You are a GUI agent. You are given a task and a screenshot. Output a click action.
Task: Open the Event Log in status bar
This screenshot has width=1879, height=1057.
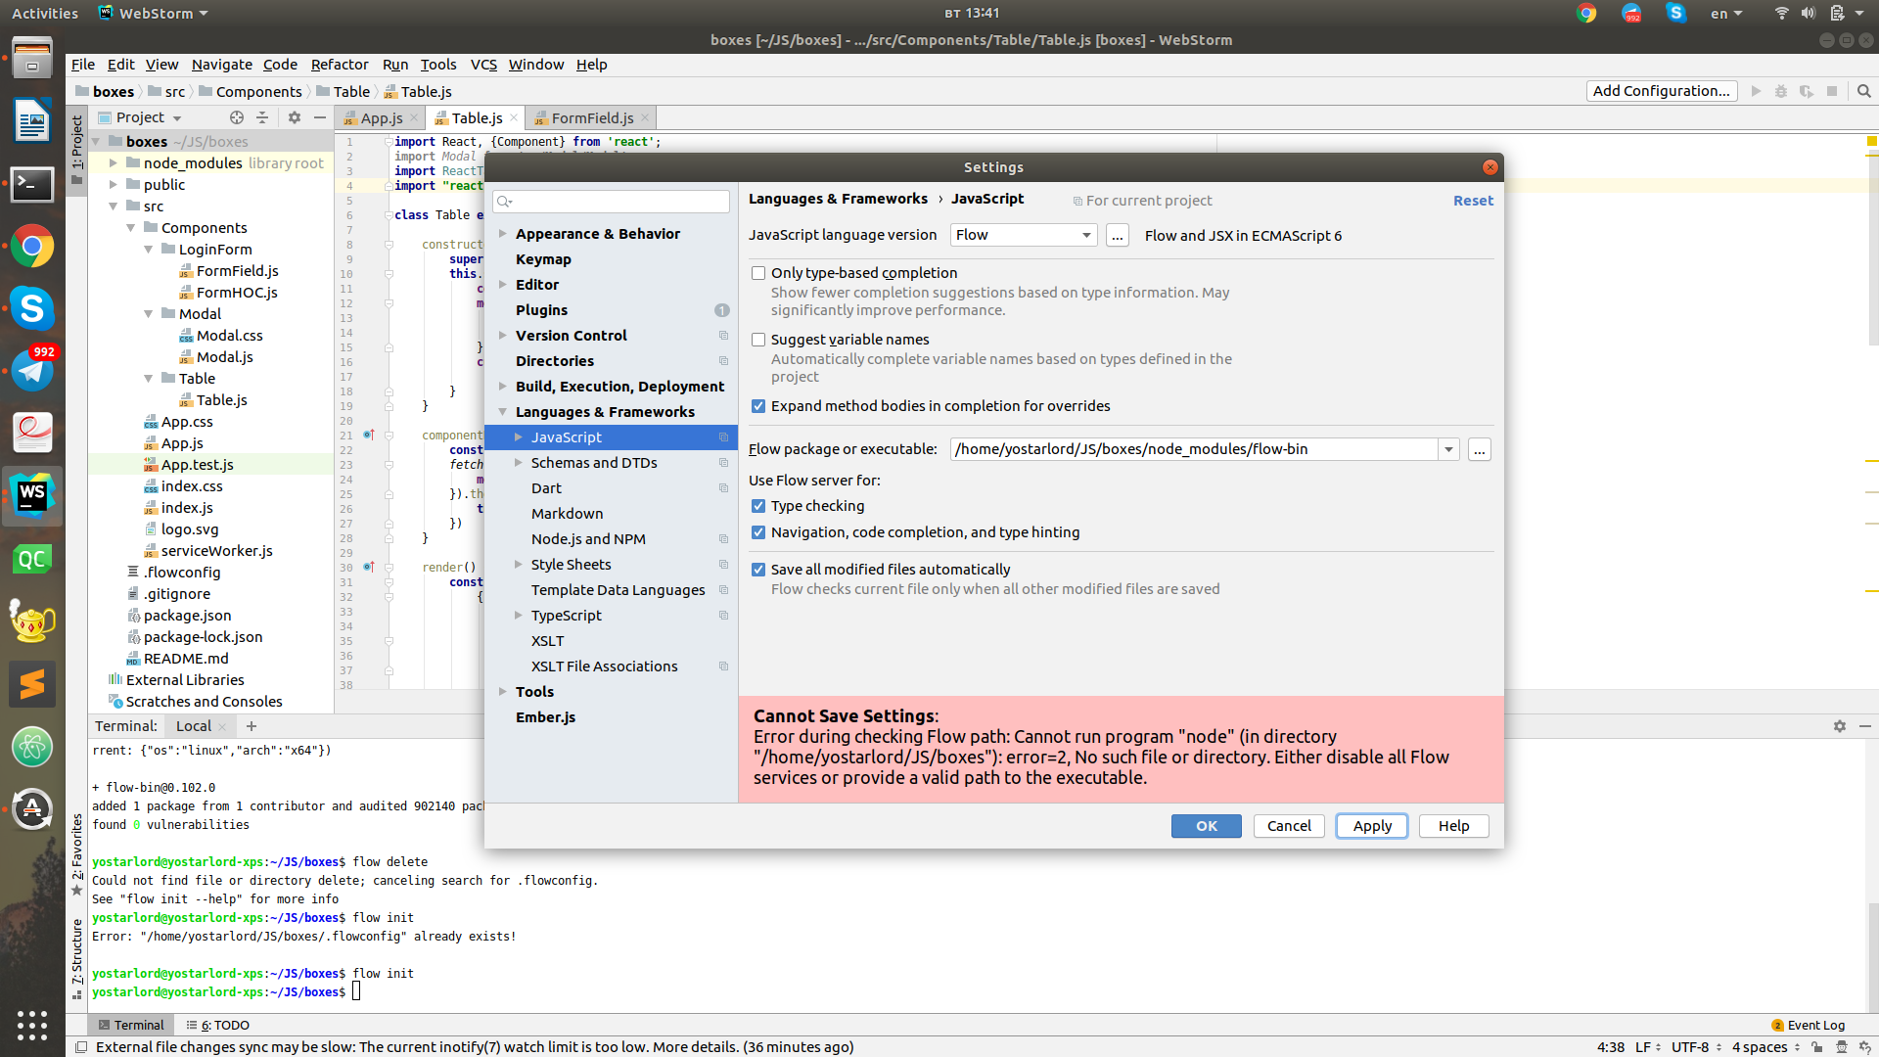click(x=1808, y=1025)
